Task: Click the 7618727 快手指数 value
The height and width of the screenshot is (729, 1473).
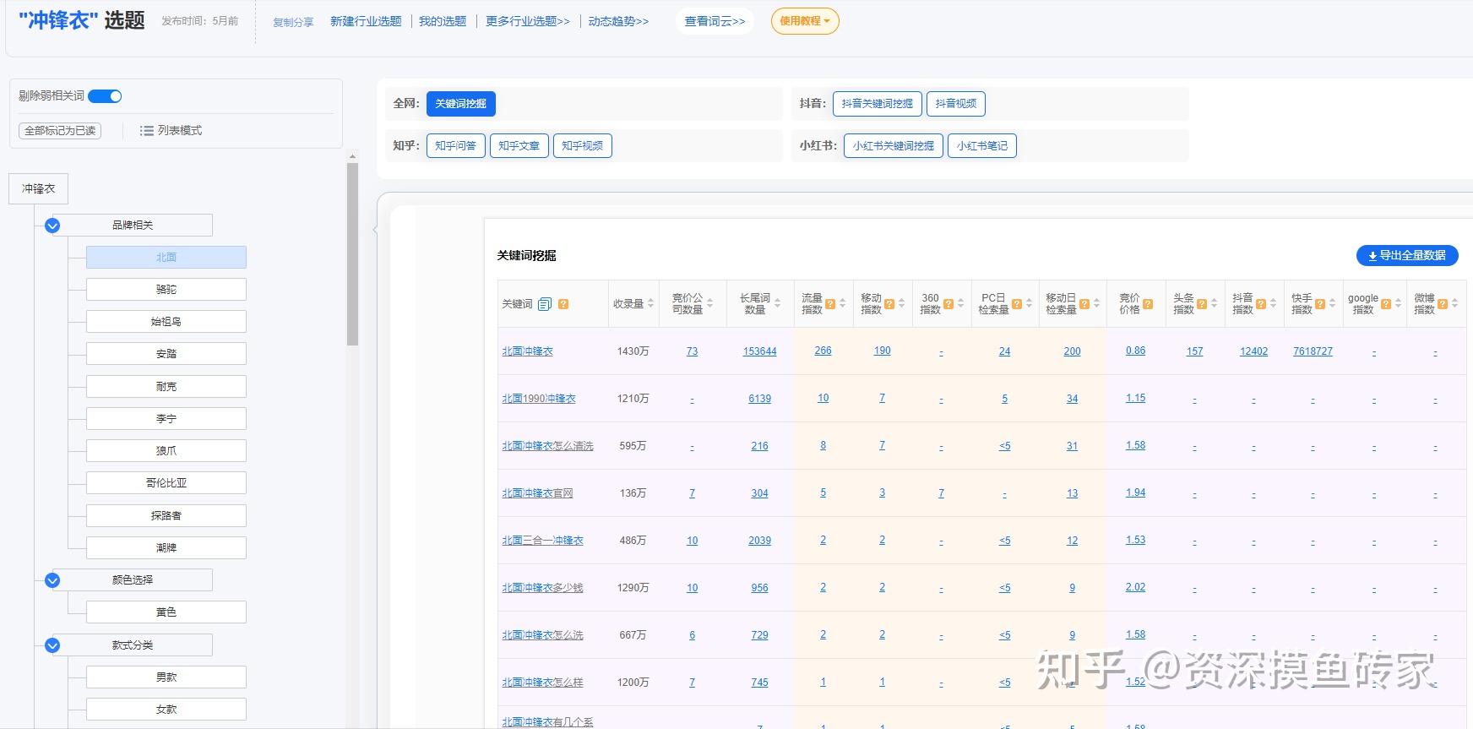Action: (1313, 351)
